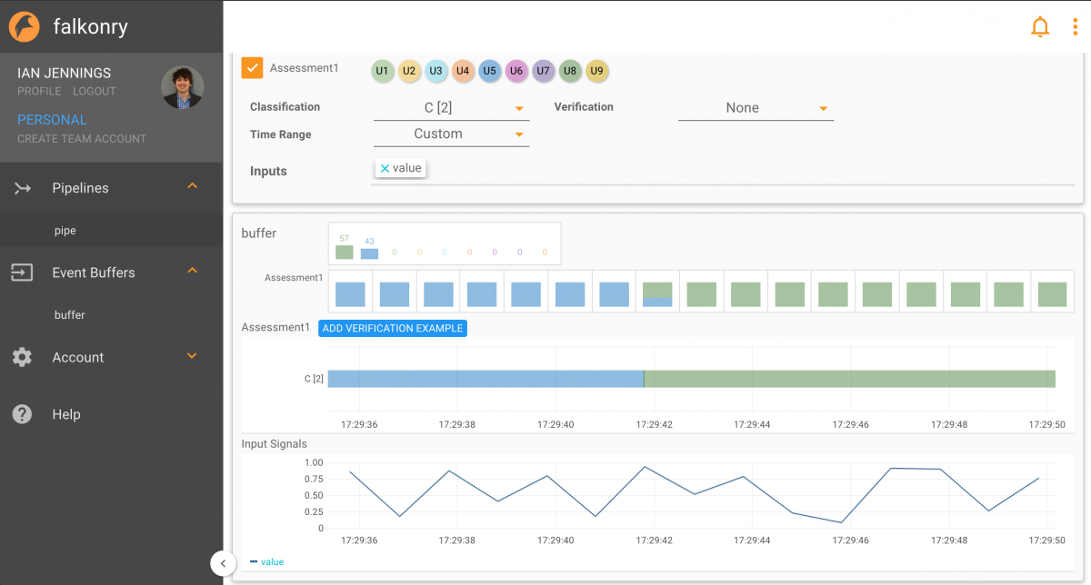Click the green 57 summary bar

345,252
